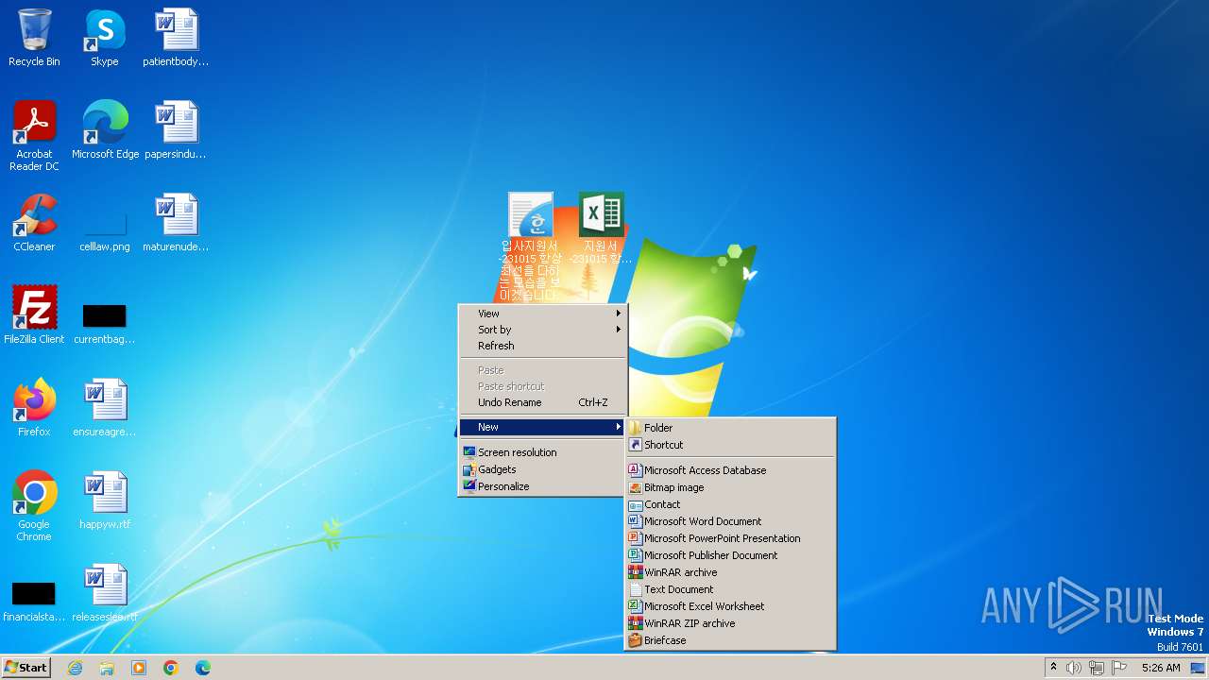
Task: Click the taskbar clock showing 5:26 AM
Action: tap(1160, 668)
